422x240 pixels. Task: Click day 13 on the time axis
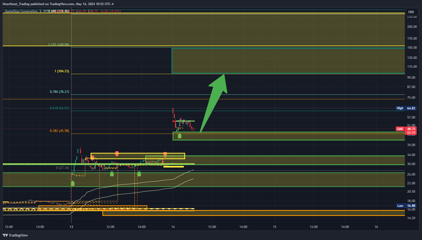(71, 227)
